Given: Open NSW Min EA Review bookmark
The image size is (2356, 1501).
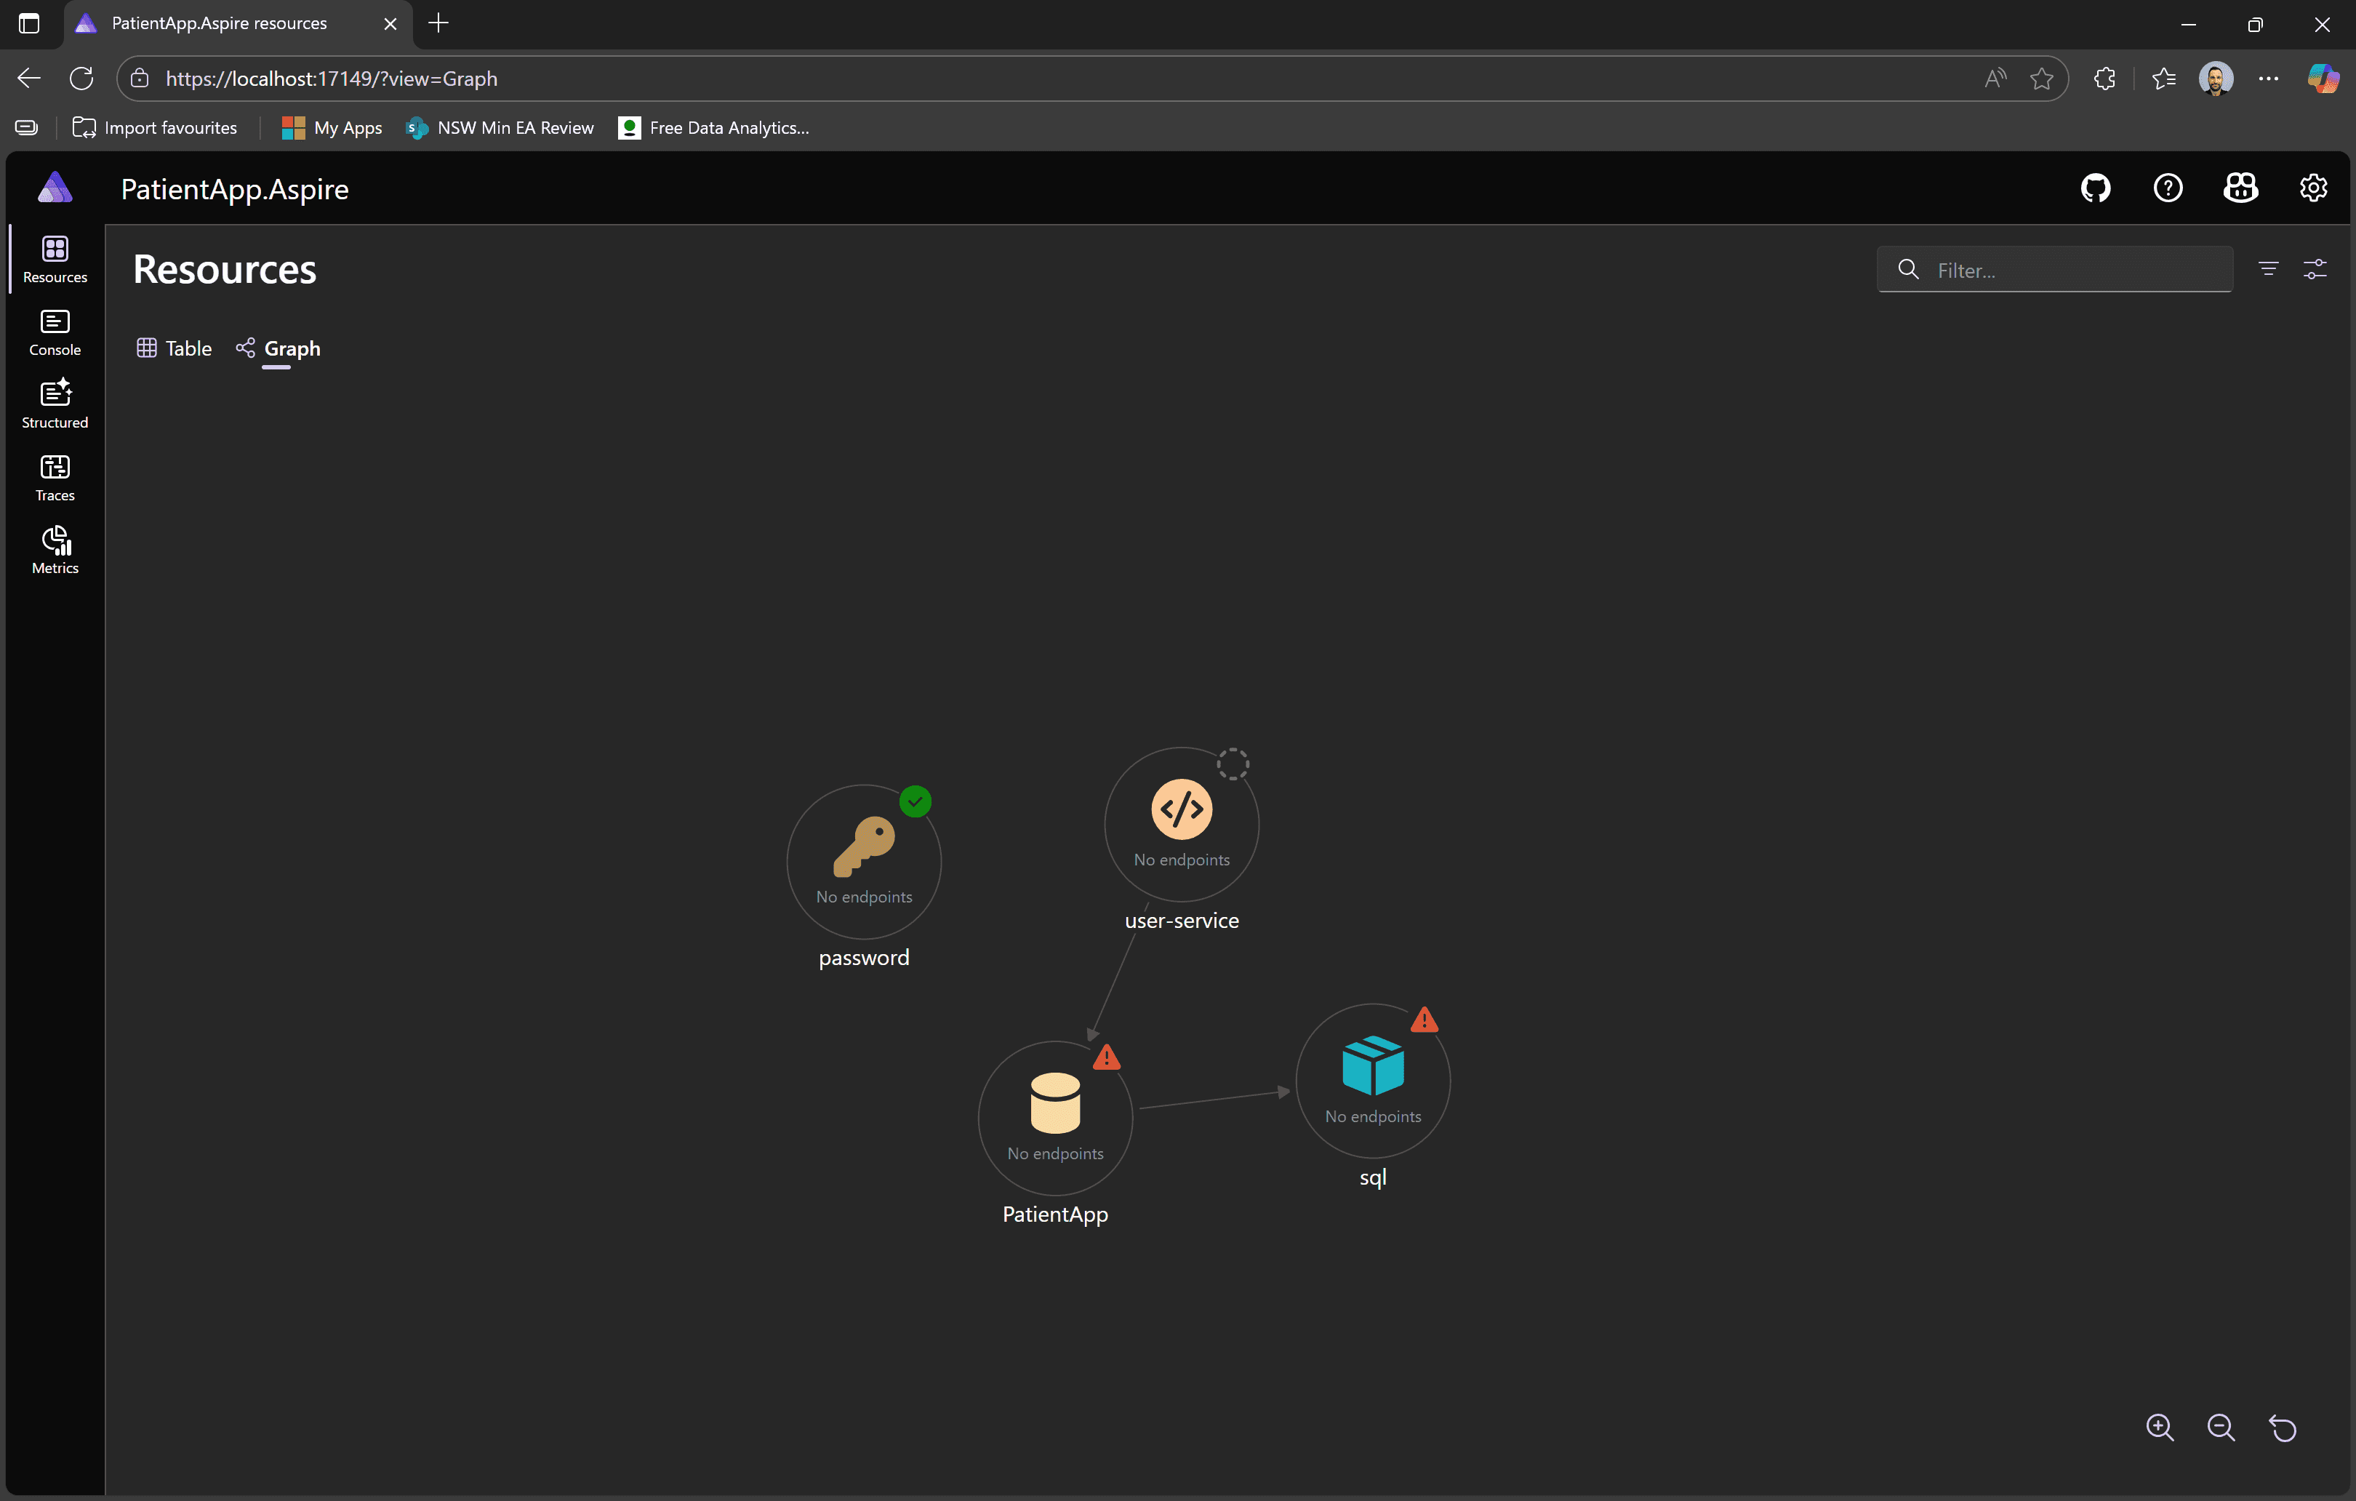Looking at the screenshot, I should (500, 128).
